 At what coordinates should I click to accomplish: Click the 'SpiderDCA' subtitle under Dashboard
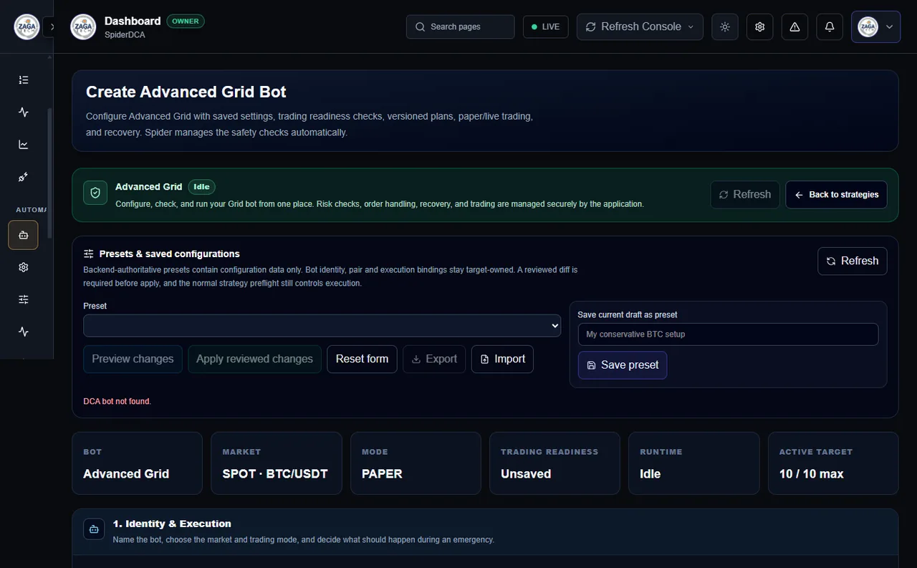tap(125, 34)
